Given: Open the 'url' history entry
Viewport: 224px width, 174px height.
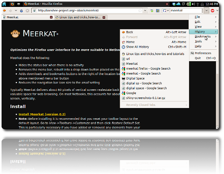Looking at the screenshot, I should [154, 59].
